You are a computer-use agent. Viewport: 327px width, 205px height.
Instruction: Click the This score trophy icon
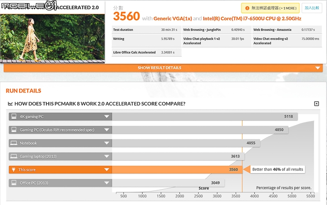[x=14, y=170]
